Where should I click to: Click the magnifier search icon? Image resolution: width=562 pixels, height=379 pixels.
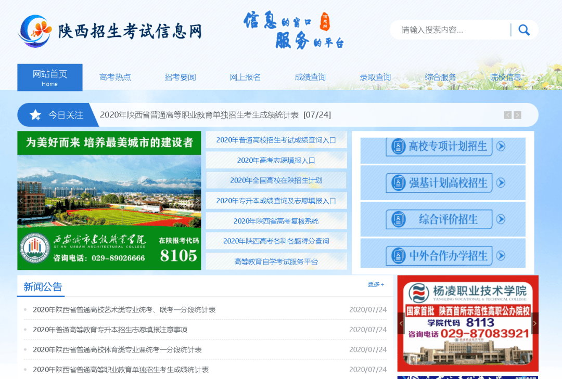523,30
